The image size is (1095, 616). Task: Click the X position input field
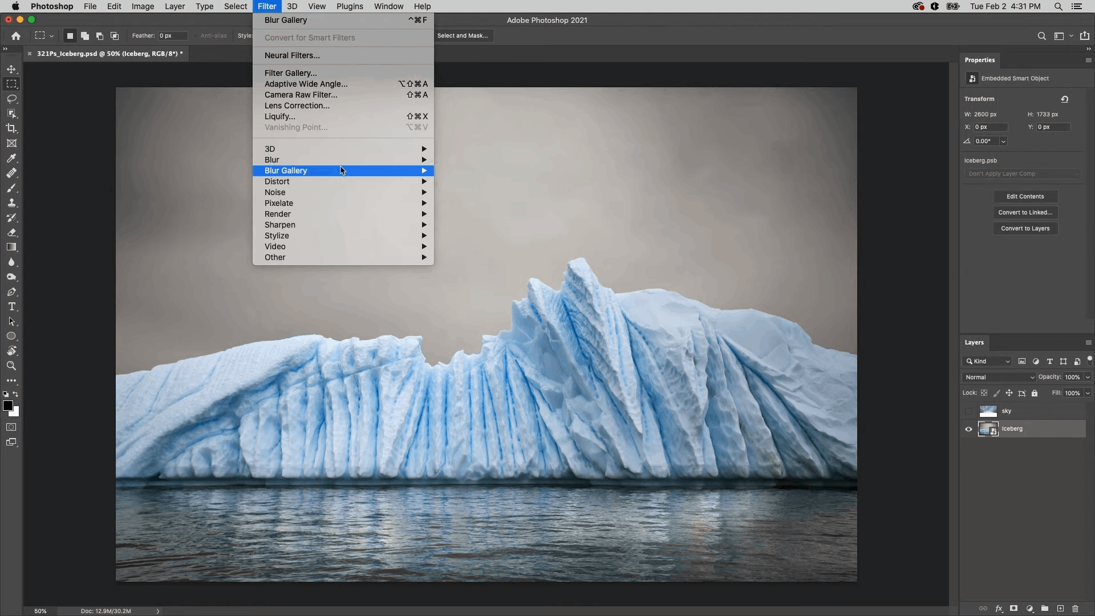pyautogui.click(x=991, y=127)
